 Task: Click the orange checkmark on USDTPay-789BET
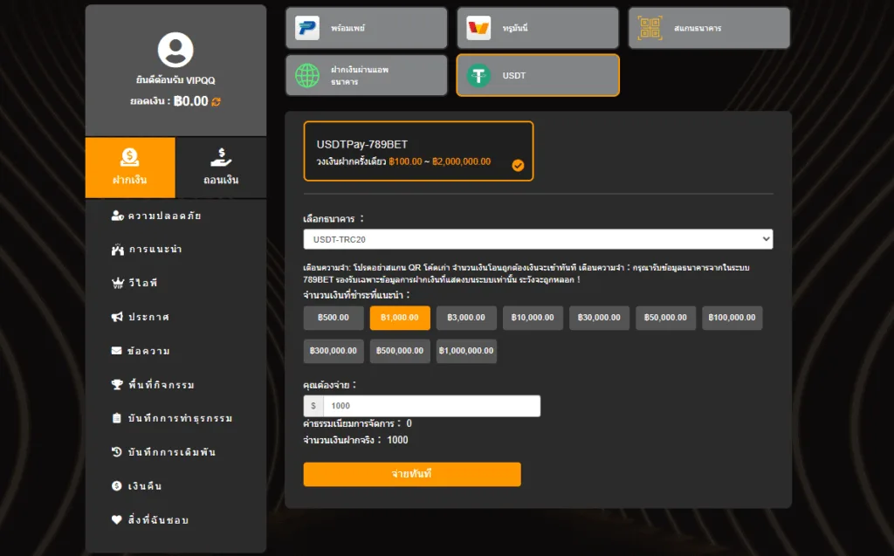(518, 165)
